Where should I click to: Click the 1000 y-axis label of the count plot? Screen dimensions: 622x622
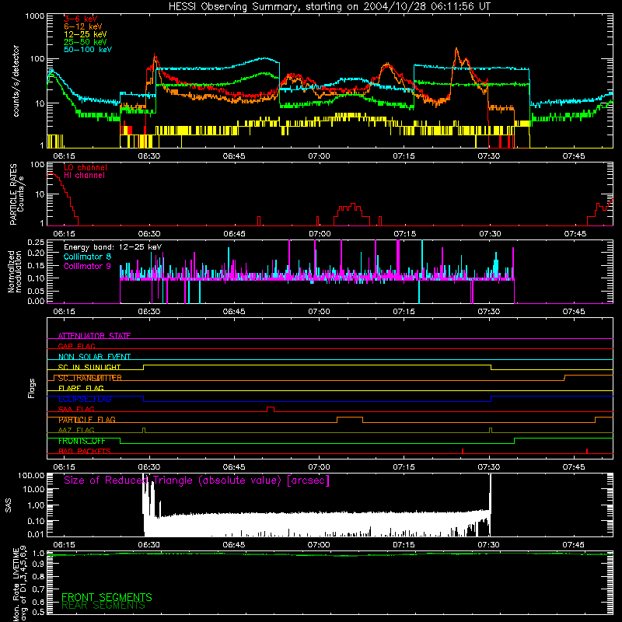(35, 16)
